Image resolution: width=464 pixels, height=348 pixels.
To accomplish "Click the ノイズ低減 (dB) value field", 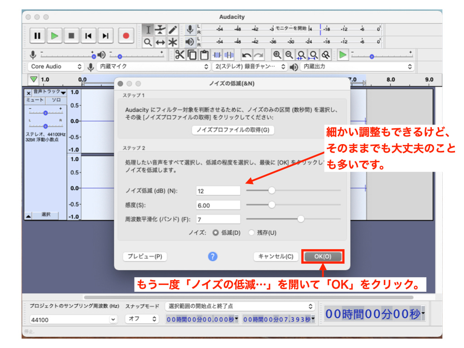I will (x=218, y=191).
